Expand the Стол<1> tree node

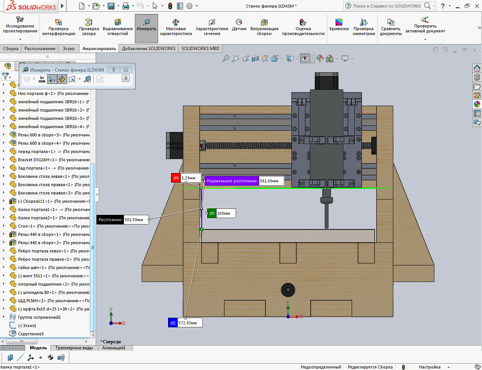pyautogui.click(x=4, y=226)
